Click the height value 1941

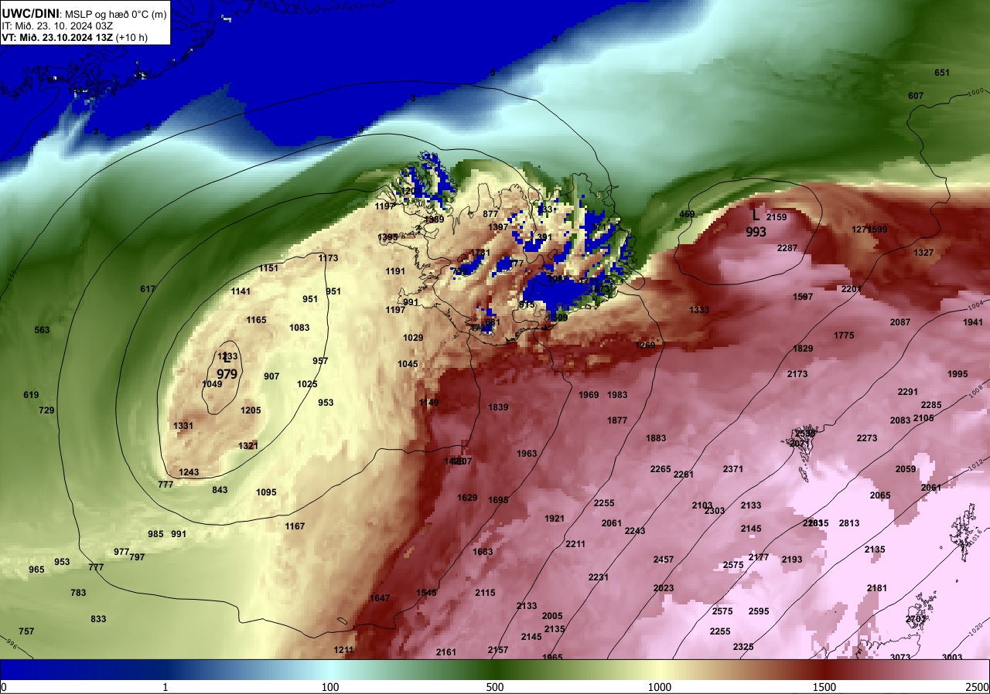[973, 322]
